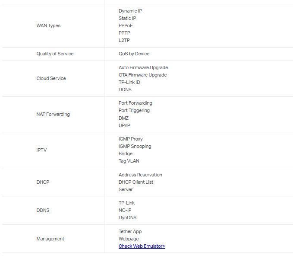Screen dimensions: 293x256
Task: Click the L2TP entry
Action: (124, 40)
